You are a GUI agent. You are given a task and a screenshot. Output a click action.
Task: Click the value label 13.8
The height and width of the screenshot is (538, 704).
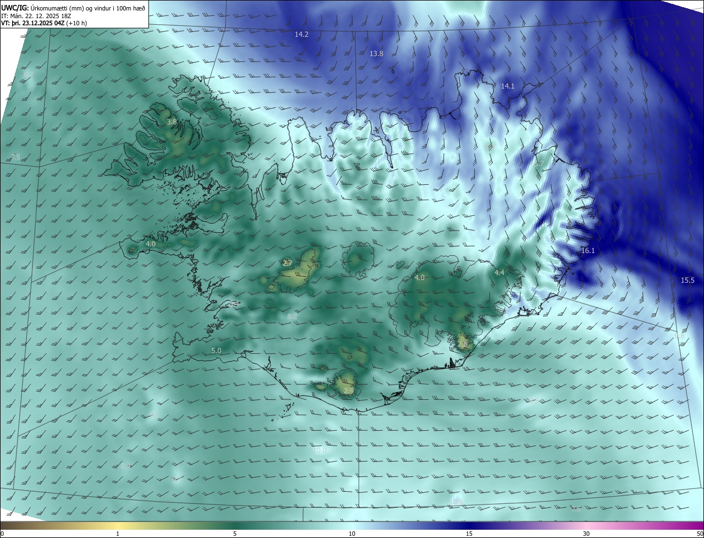(376, 53)
